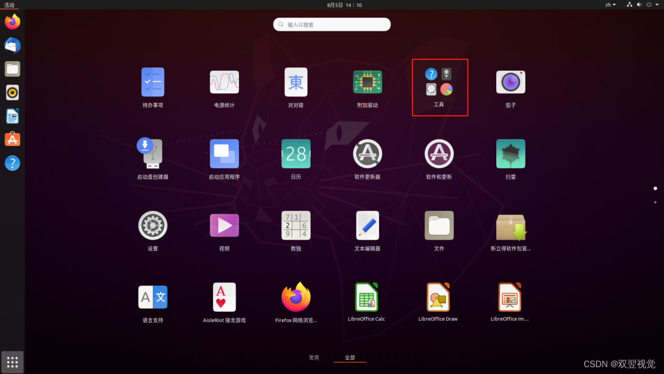
Task: Click the Show Applications grid button
Action: pos(13,362)
